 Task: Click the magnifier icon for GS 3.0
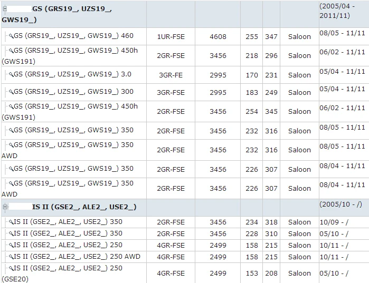click(11, 74)
